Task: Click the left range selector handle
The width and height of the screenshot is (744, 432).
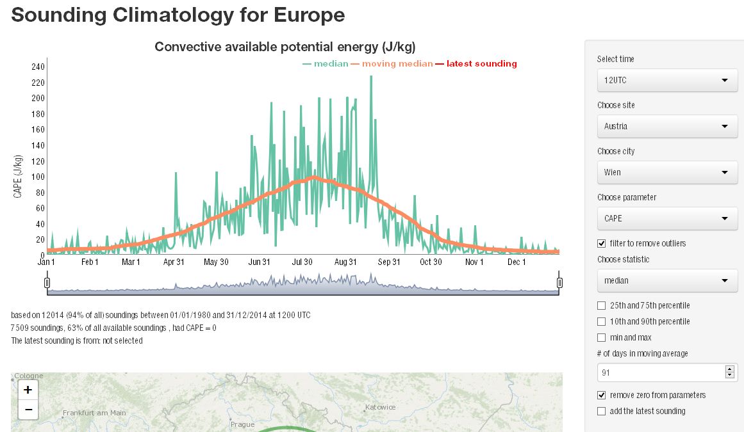Action: click(47, 283)
